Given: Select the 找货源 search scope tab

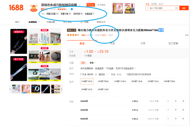Looking at the screenshot, I should [x=154, y=4].
